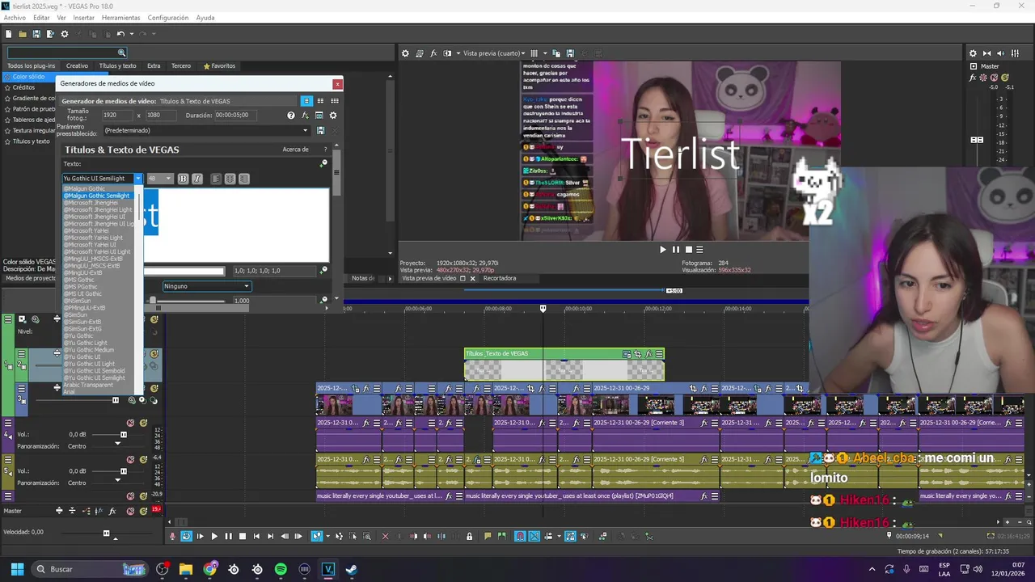
Task: Open the font size dropdown
Action: click(x=168, y=179)
